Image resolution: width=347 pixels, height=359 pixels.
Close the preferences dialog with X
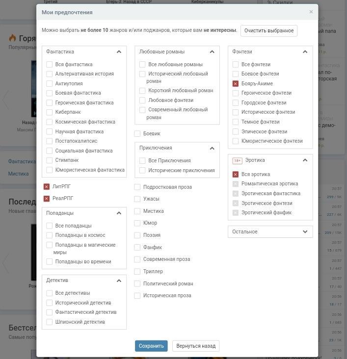(x=311, y=12)
